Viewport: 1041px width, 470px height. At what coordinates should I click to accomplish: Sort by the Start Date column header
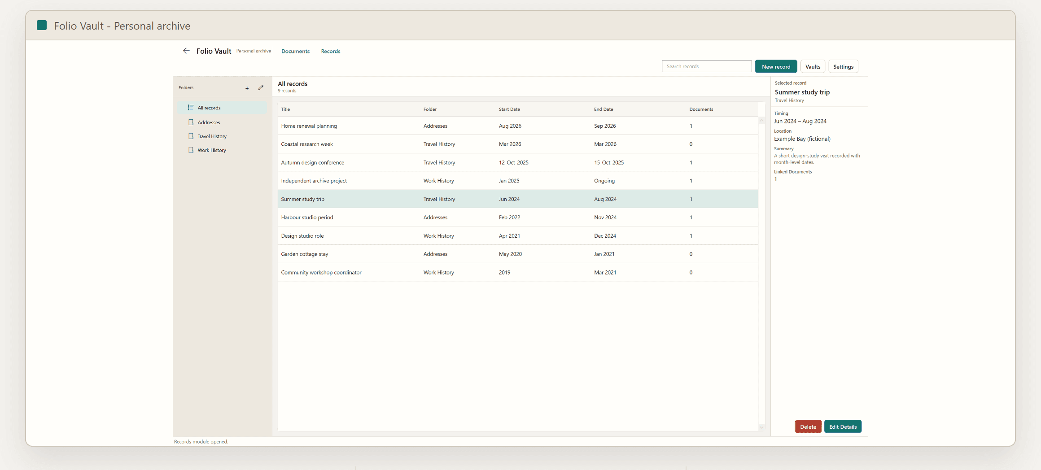pyautogui.click(x=509, y=109)
